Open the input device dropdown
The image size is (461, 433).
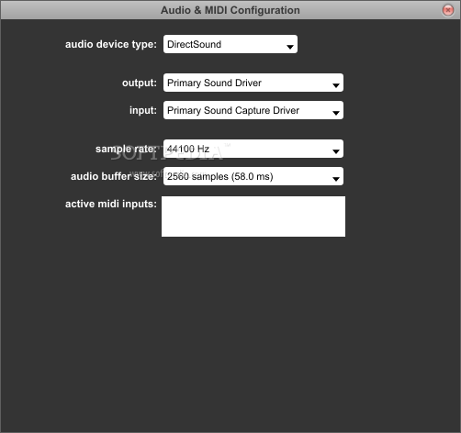coord(253,110)
